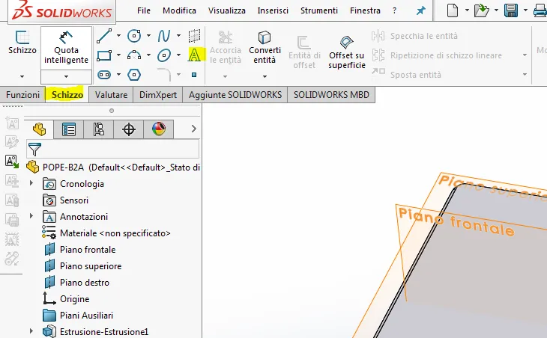547x338 pixels.
Task: Click the Open document icon
Action: tap(481, 10)
